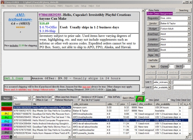Click the ML button beside Note
Screen dimensions: 193x140
pos(157,55)
